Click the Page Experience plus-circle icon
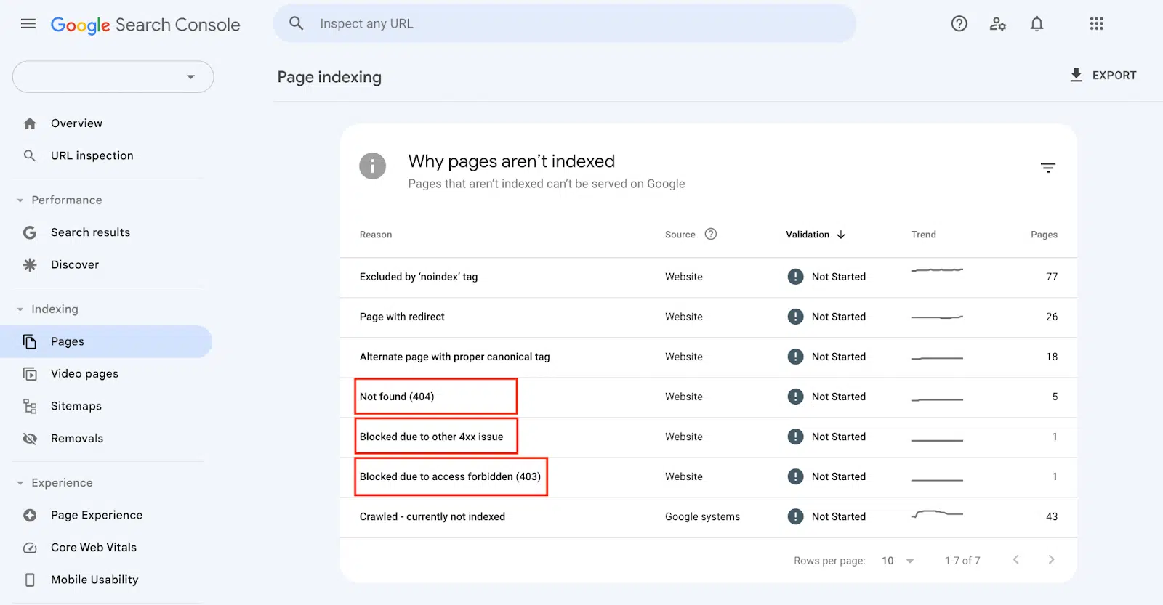Screen dimensions: 1163x605 point(30,515)
